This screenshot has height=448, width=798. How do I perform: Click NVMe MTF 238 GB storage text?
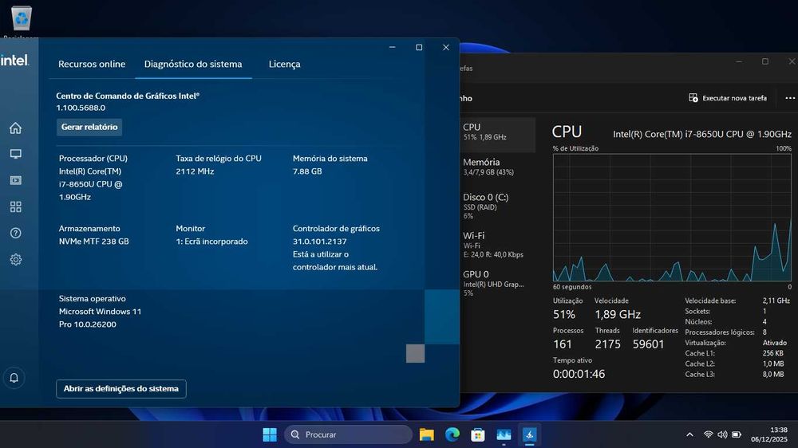(93, 242)
